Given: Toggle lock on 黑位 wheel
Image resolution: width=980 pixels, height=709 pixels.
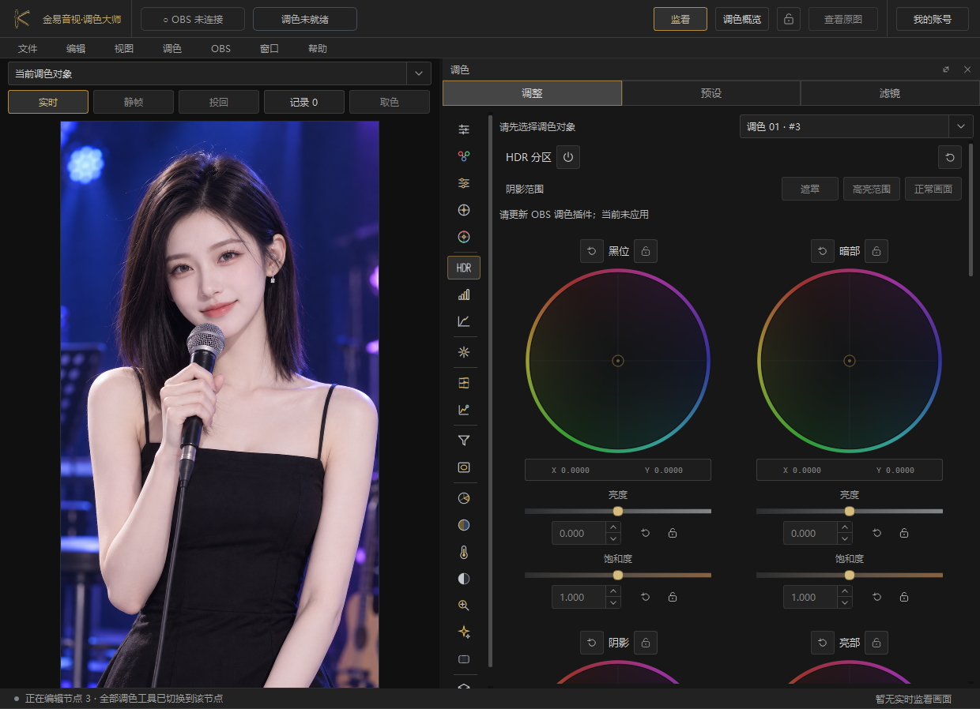Looking at the screenshot, I should tap(646, 251).
